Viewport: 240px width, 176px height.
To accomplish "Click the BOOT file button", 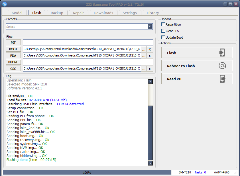I will 13,49.
